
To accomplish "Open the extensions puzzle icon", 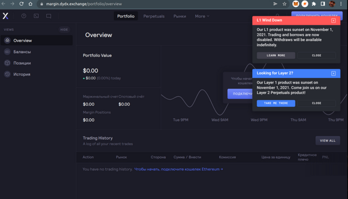I will [314, 4].
